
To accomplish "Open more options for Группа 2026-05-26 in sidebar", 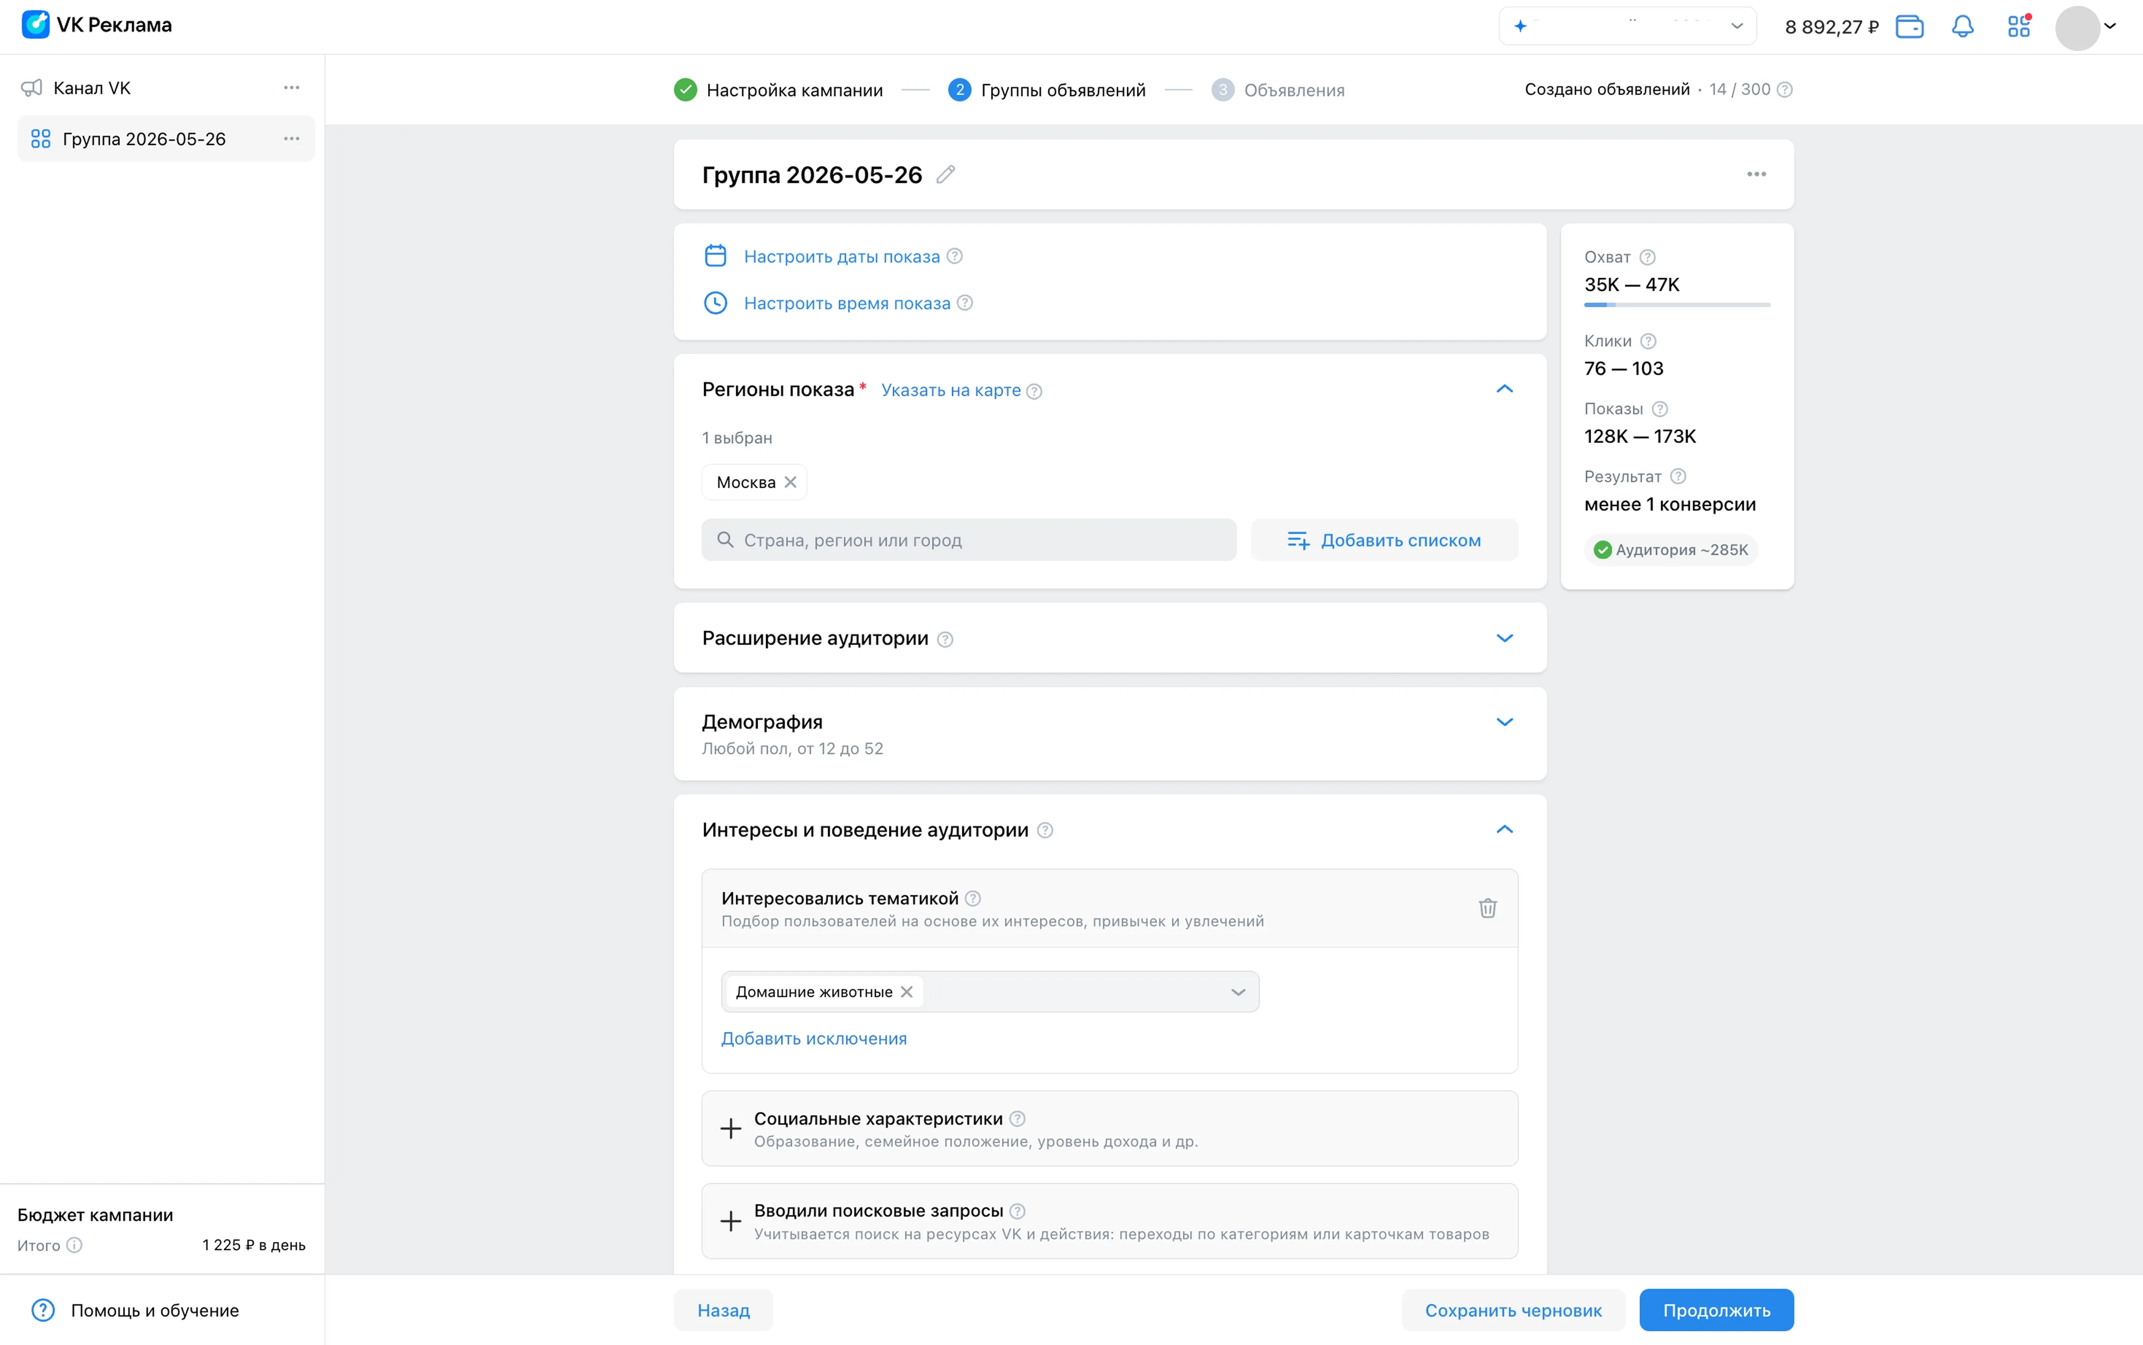I will tap(292, 139).
